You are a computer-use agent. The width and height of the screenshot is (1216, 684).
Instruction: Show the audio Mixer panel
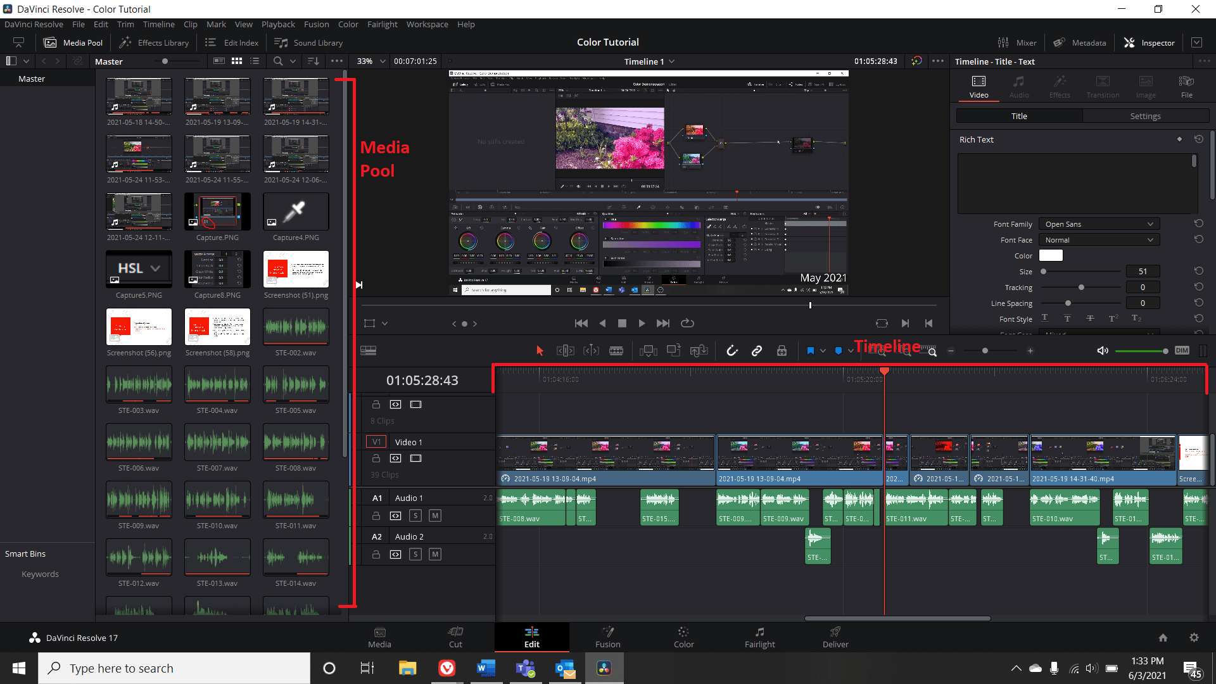tap(1018, 42)
